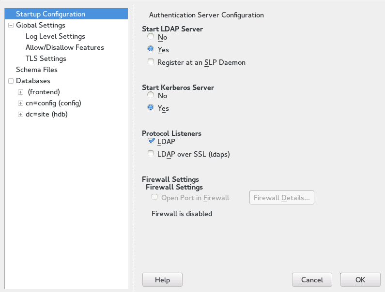
Task: Click the Cancel button
Action: 312,280
